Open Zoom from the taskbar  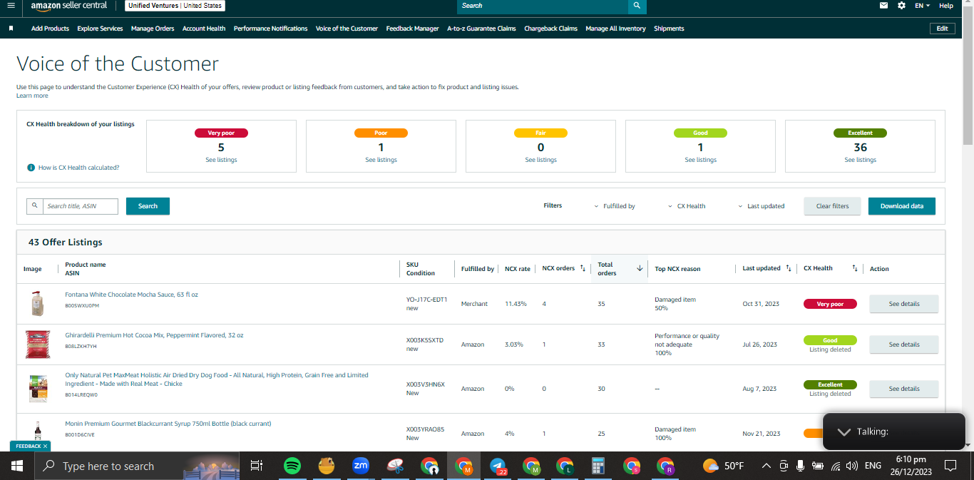361,466
